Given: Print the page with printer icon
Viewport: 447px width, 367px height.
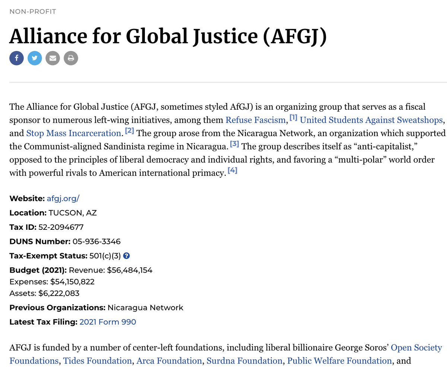Looking at the screenshot, I should 71,58.
